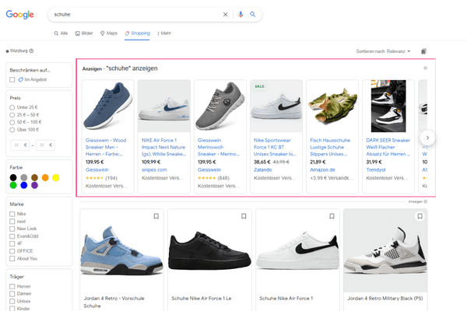Open the Sortieren nach Relevanz dropdown
Image resolution: width=467 pixels, height=311 pixels.
[x=383, y=51]
